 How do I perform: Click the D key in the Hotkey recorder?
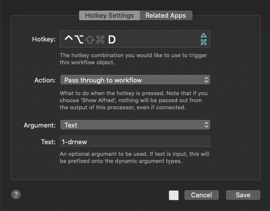[112, 39]
